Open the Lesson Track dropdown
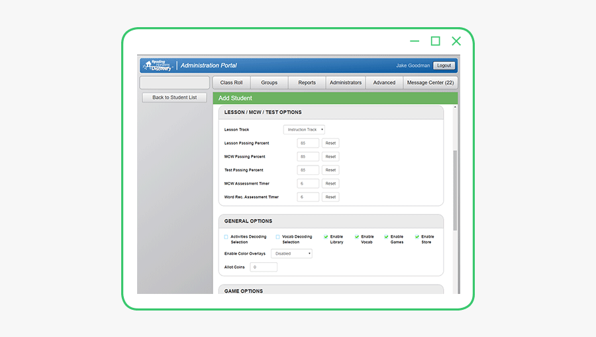Viewport: 596px width, 337px height. 304,130
